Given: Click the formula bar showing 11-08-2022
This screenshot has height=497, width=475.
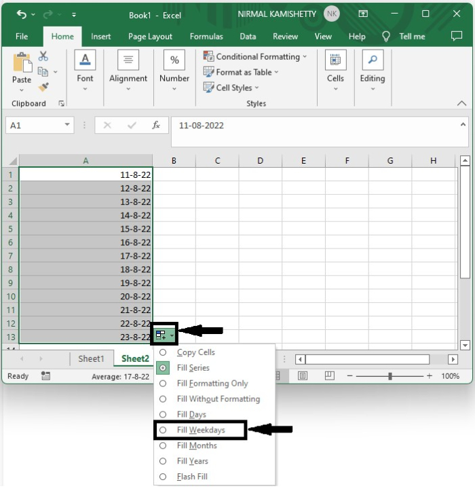Looking at the screenshot, I should 320,132.
